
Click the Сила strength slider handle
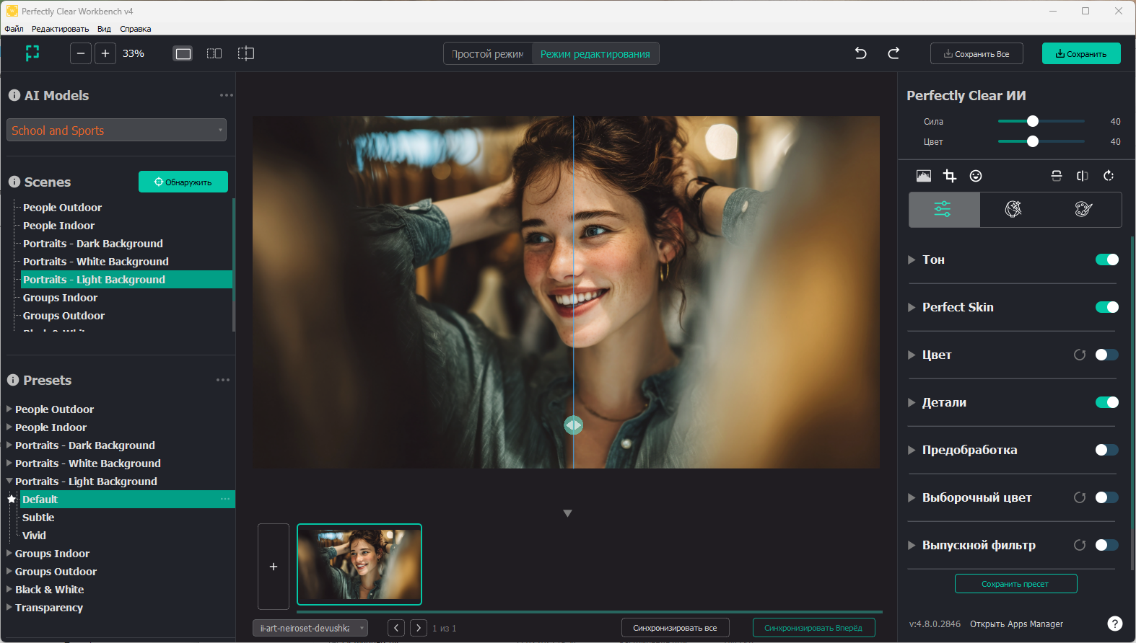tap(1033, 121)
